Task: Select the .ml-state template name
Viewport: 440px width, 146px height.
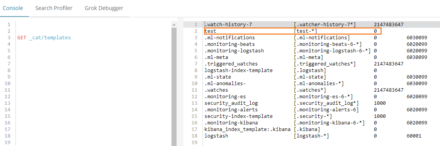Action: tap(218, 77)
